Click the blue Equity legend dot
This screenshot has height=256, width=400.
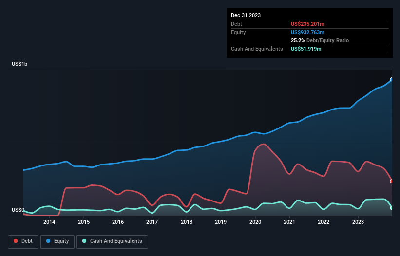pos(48,241)
